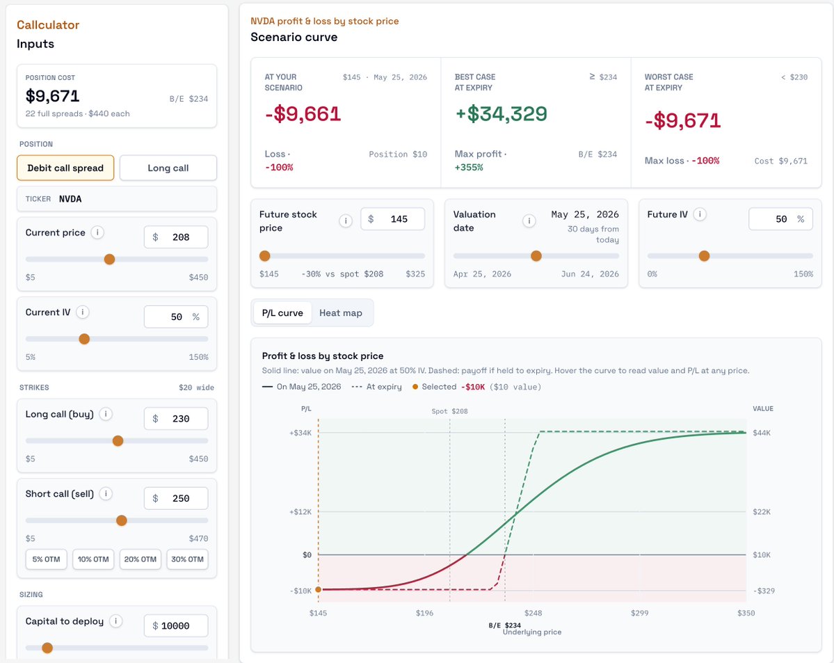Apply the 20% OTM strike preset
This screenshot has width=834, height=663.
click(x=141, y=559)
